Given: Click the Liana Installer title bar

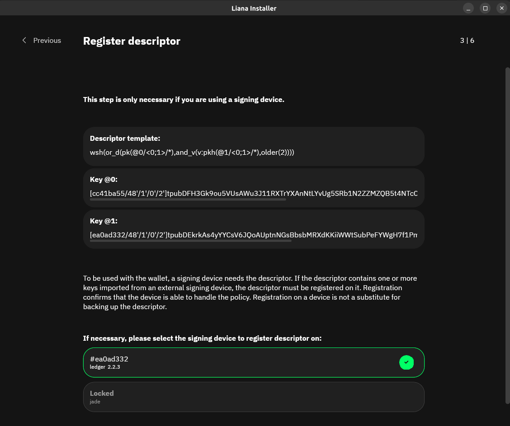Looking at the screenshot, I should click(254, 8).
